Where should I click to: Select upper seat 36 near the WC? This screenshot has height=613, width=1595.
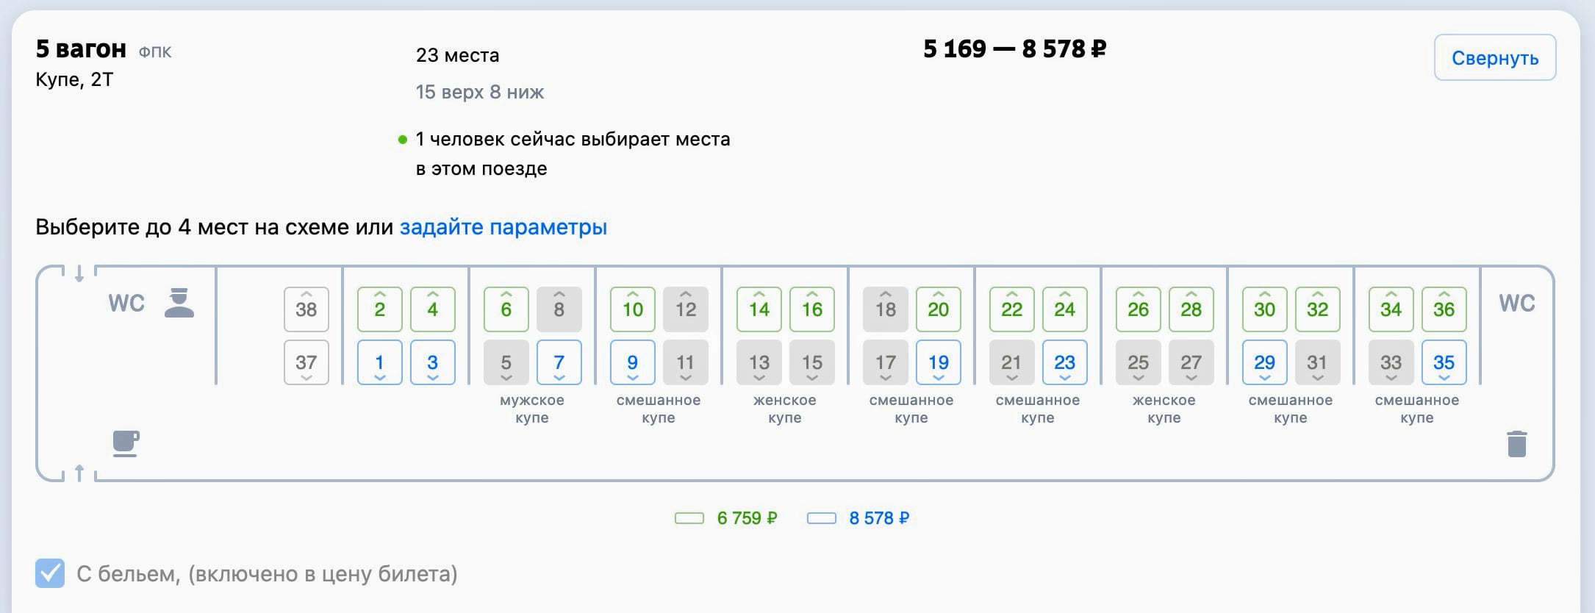click(1444, 309)
